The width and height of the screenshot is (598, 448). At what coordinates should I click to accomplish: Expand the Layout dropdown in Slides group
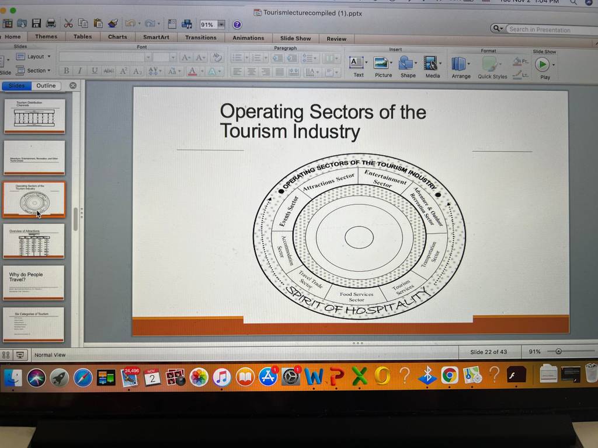coord(34,57)
